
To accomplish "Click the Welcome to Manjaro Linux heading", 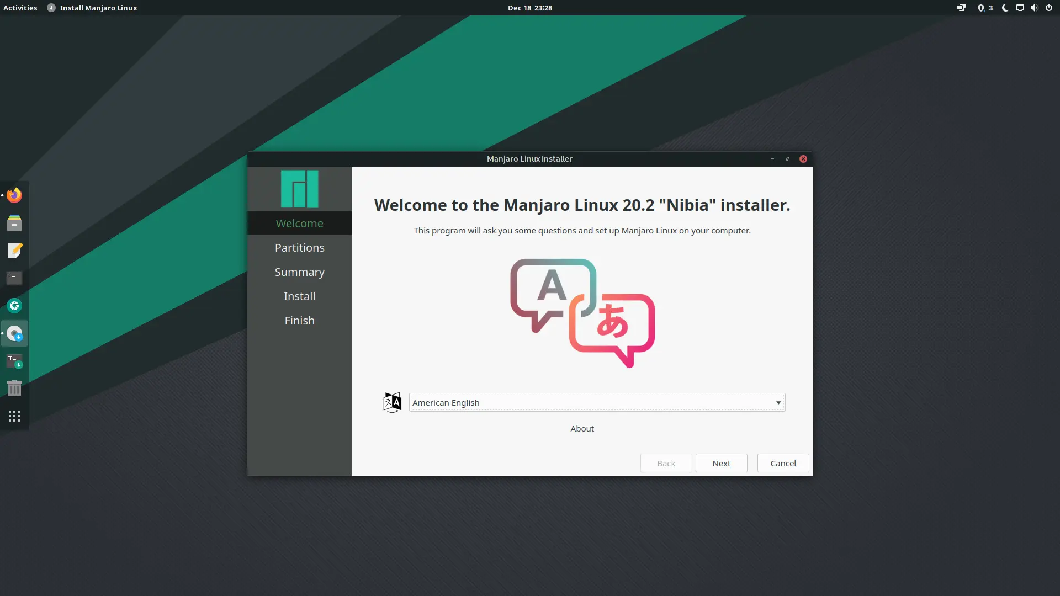I will [x=582, y=205].
